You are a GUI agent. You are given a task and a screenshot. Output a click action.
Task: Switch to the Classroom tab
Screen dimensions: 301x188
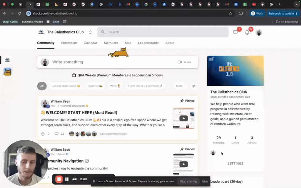point(69,43)
